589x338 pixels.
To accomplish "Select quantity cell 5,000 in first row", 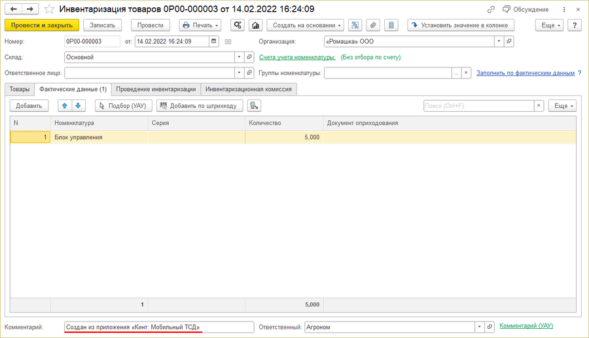I will 284,137.
